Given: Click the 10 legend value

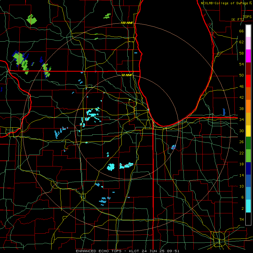Looking at the screenshot, I should [241, 186].
